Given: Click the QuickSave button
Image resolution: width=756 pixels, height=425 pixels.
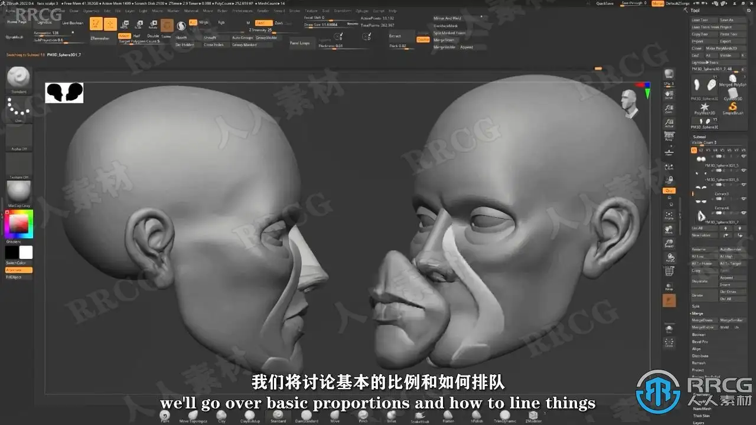Looking at the screenshot, I should pyautogui.click(x=605, y=3).
